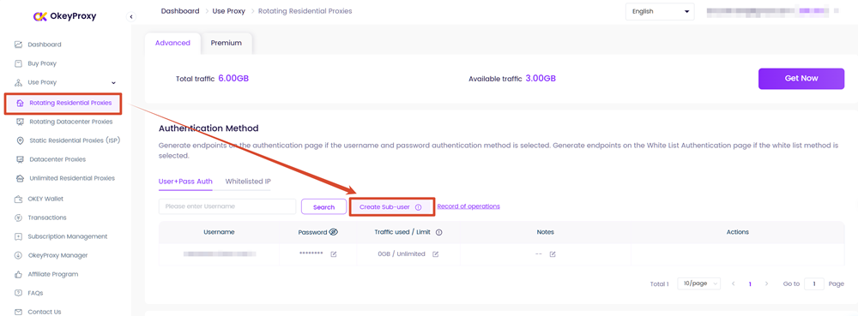The height and width of the screenshot is (316, 858).
Task: Click the Affiliate Program thumbs-up icon
Action: click(19, 275)
